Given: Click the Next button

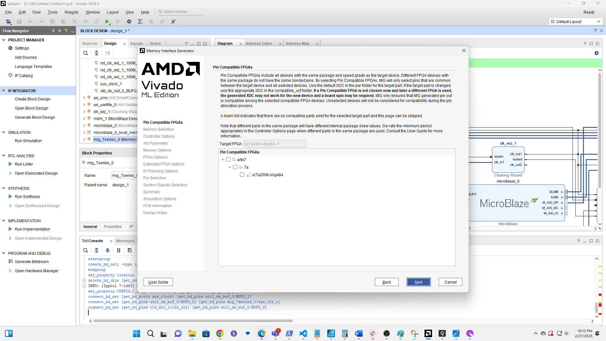Looking at the screenshot, I should click(418, 282).
